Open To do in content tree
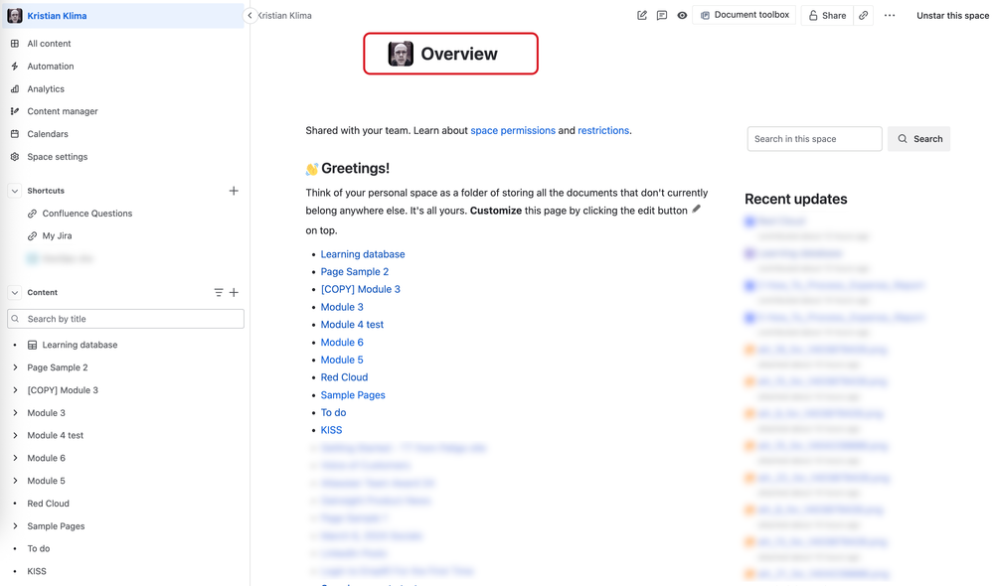 (38, 548)
